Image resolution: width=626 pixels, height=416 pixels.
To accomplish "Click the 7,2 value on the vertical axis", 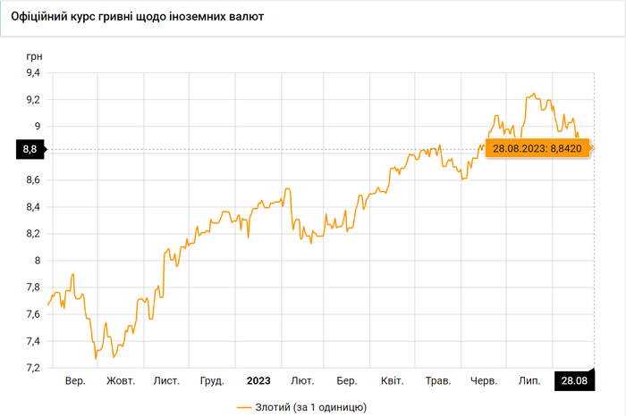I will point(32,368).
